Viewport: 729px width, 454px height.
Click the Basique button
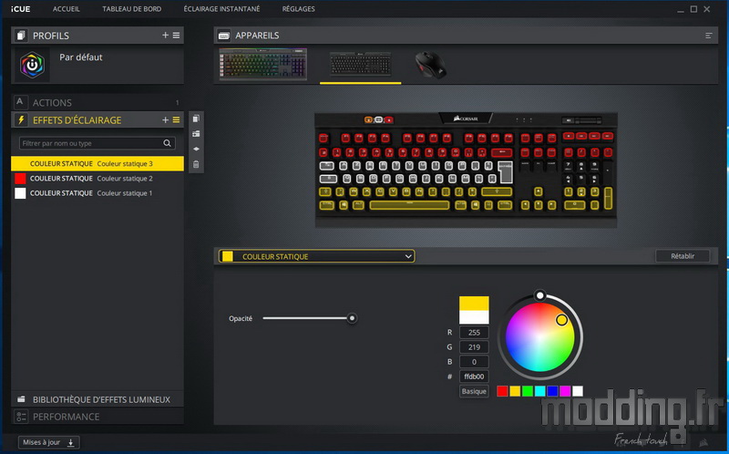[474, 391]
